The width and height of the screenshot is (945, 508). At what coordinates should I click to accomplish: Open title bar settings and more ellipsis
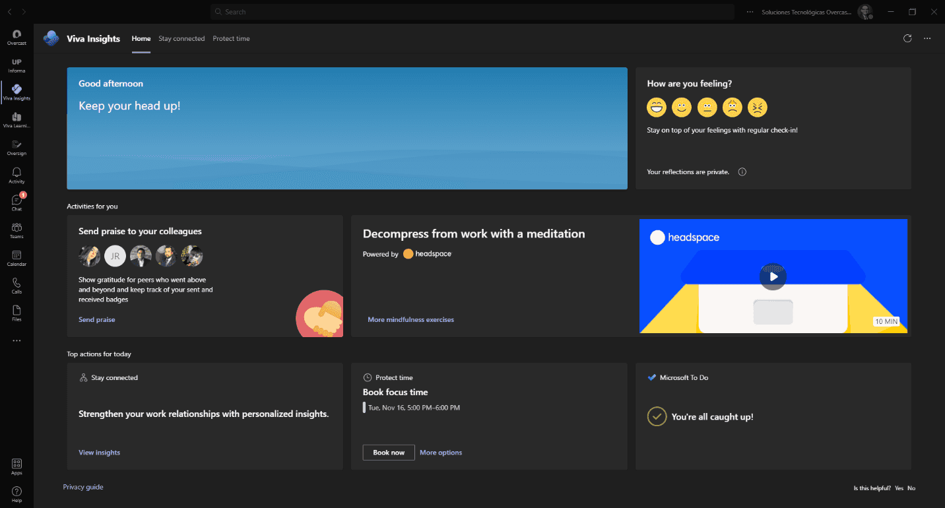[749, 12]
